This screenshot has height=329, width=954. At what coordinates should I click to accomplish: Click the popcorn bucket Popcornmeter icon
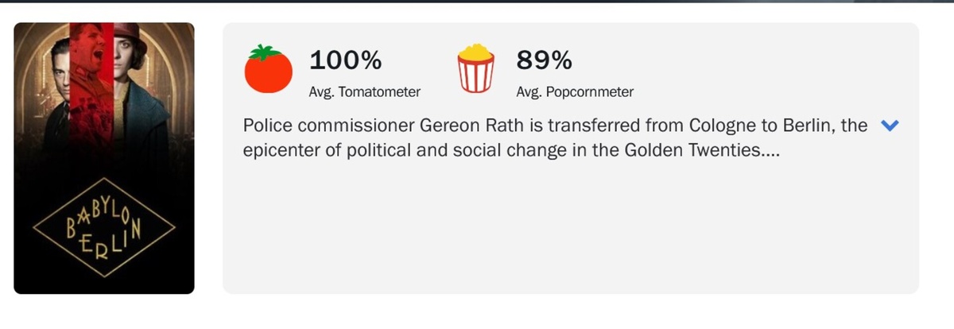coord(475,70)
